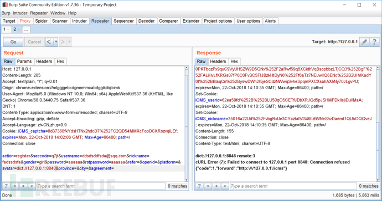Screen dimensions: 382x201
Task: Switch to the Proxy tab
Action: point(25,21)
